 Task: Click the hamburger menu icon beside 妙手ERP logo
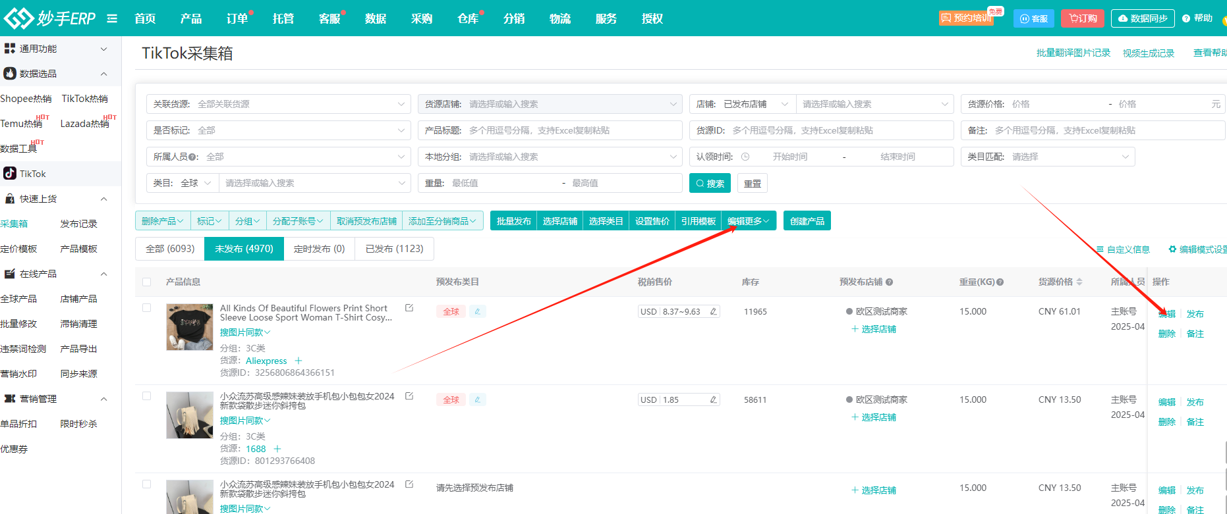click(x=112, y=18)
